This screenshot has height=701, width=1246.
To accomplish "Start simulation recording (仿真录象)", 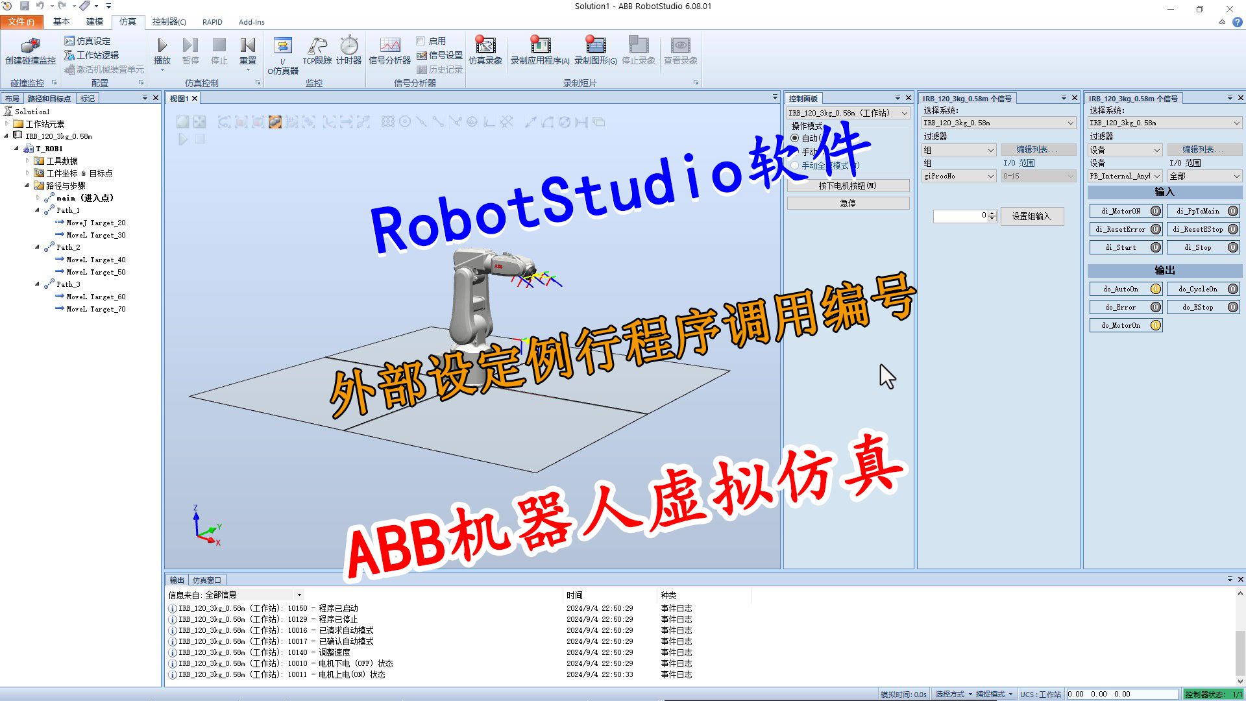I will (x=485, y=52).
